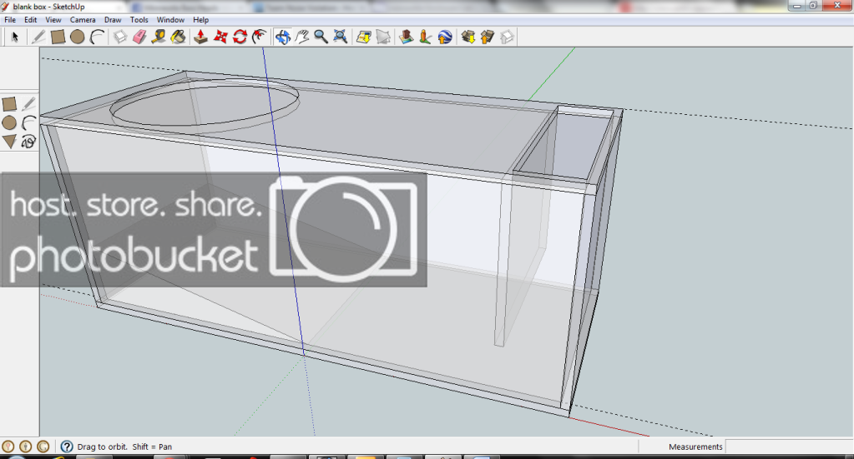Select the red Move tool
Image resolution: width=854 pixels, height=459 pixels.
click(x=220, y=37)
